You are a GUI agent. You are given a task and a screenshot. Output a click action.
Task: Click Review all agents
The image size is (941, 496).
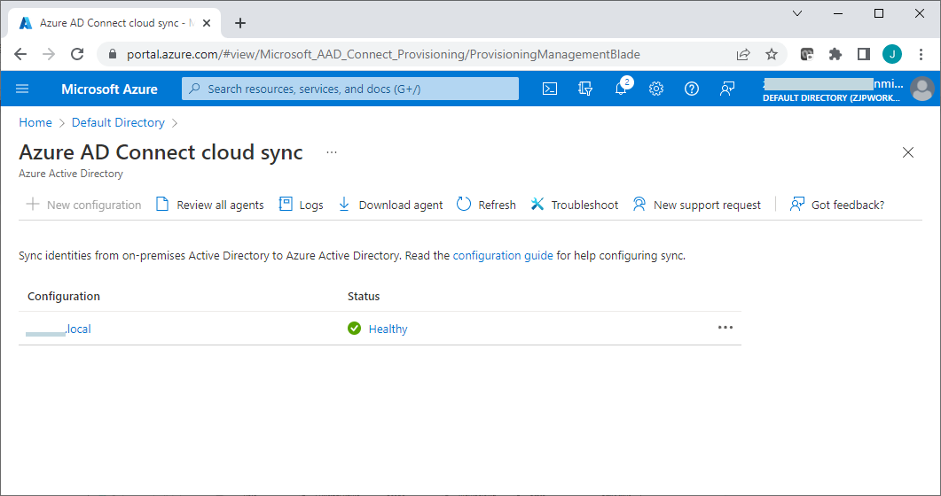(210, 205)
